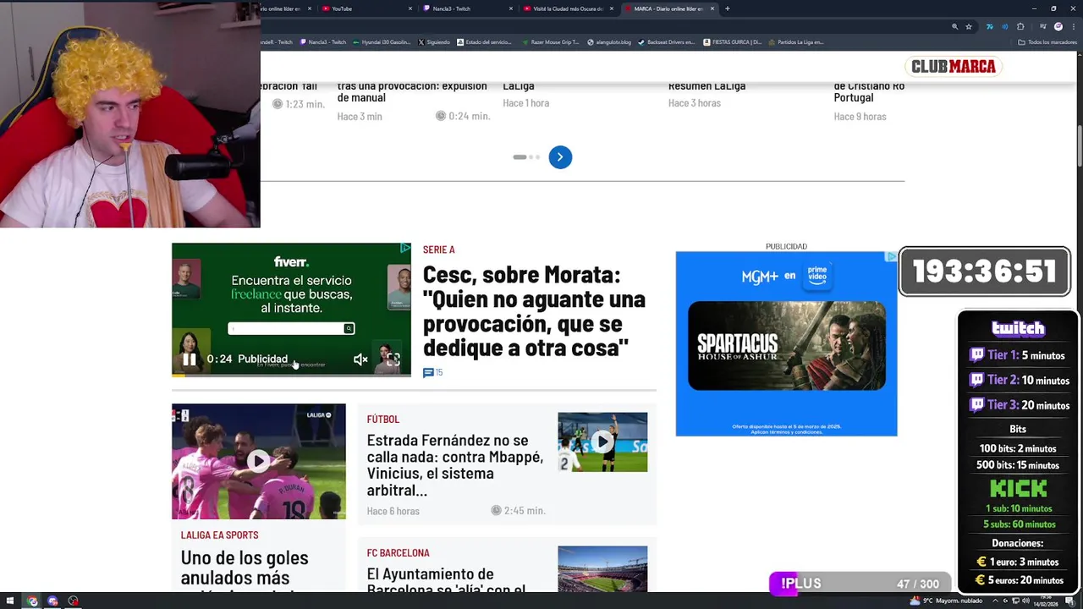This screenshot has width=1083, height=609.
Task: Open the Cesc sobre Morata headline
Action: [x=534, y=311]
